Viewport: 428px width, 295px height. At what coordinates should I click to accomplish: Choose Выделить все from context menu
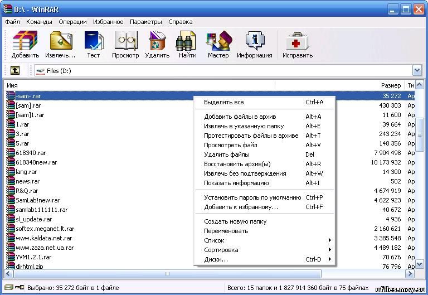point(224,102)
